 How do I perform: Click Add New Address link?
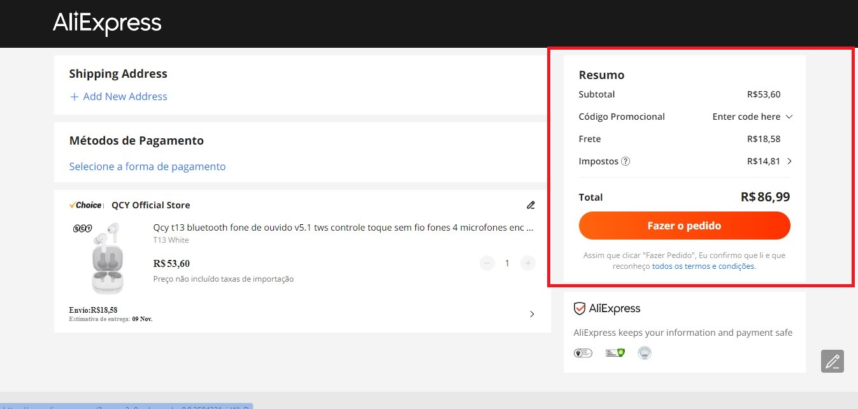coord(125,97)
